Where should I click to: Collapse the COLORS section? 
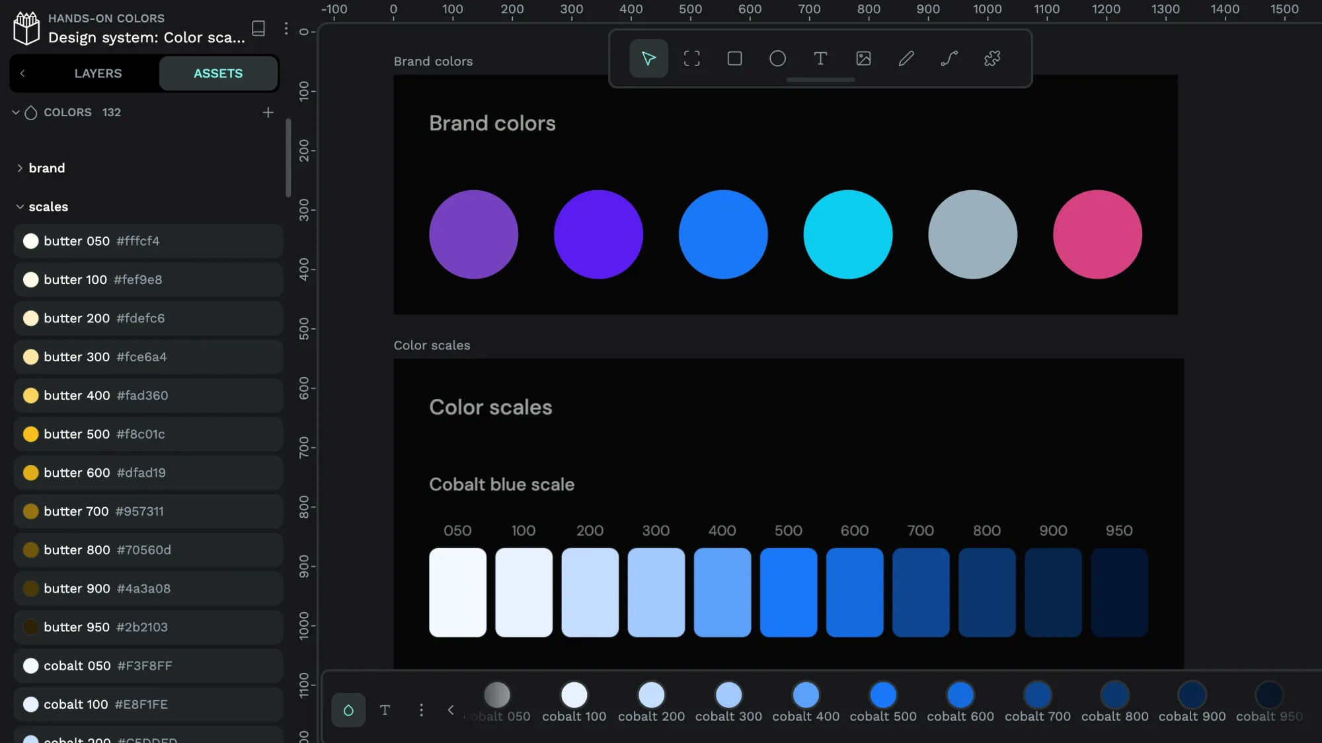pyautogui.click(x=16, y=112)
